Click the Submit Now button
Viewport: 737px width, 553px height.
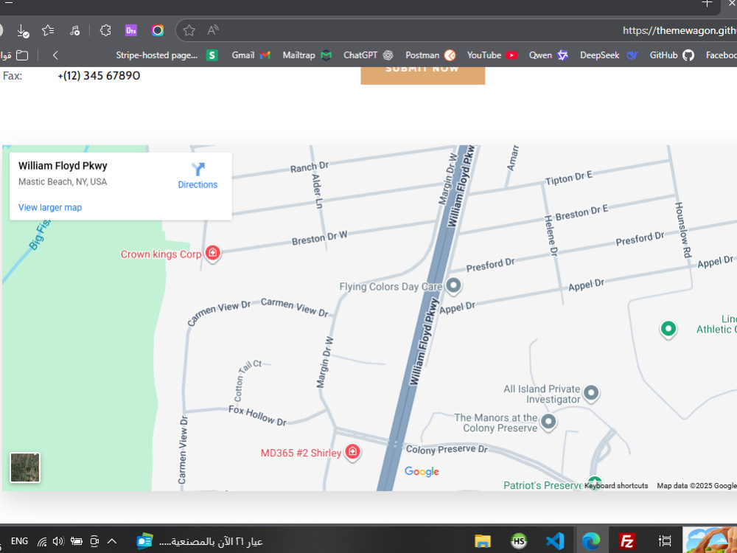422,76
